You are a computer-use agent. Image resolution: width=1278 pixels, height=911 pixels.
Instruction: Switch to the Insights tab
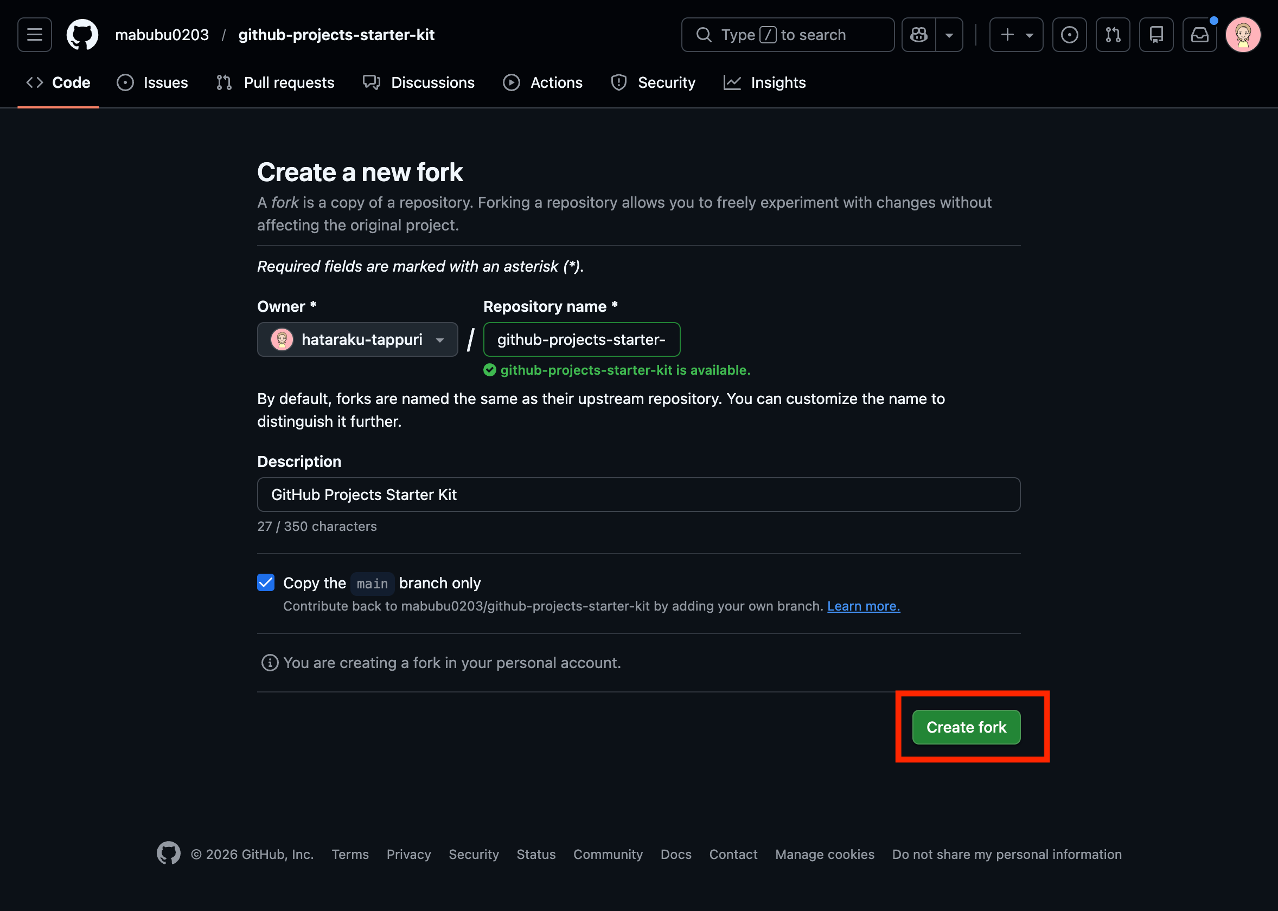[765, 82]
